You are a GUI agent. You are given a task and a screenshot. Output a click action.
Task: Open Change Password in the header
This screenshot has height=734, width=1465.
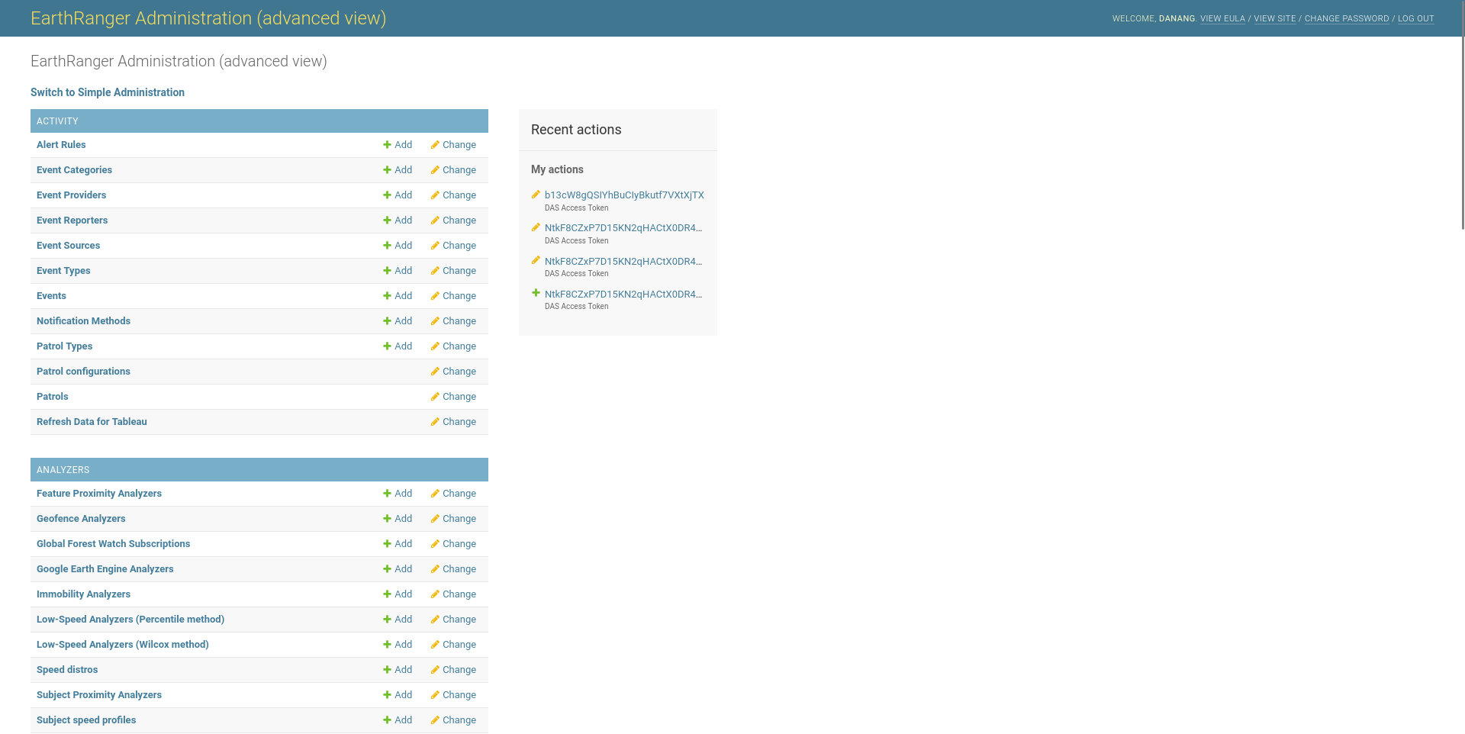pyautogui.click(x=1347, y=18)
